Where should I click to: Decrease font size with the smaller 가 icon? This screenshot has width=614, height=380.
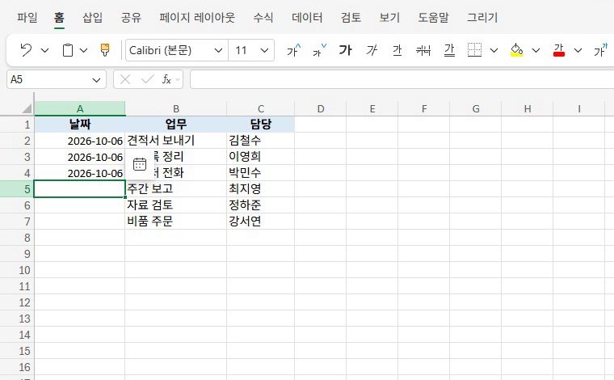pyautogui.click(x=319, y=50)
